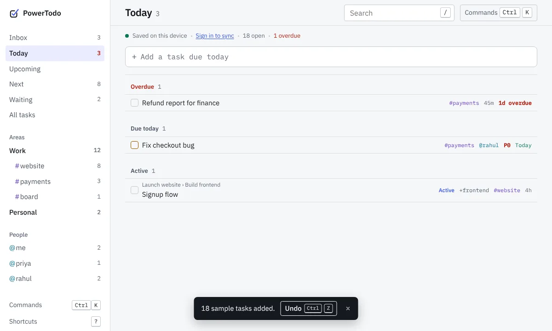Show tasks assigned to @me
Image resolution: width=552 pixels, height=331 pixels.
click(x=55, y=248)
